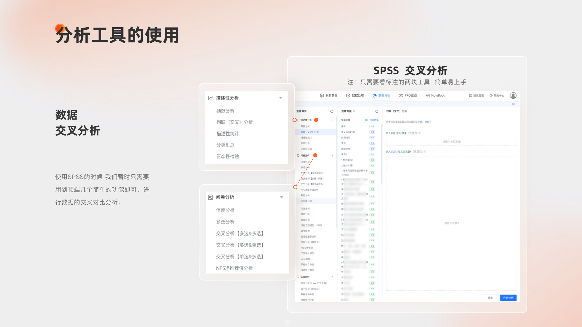Viewport: 582px width, 327px height.
Task: Click the 帮助中心 text link
Action: (499, 95)
